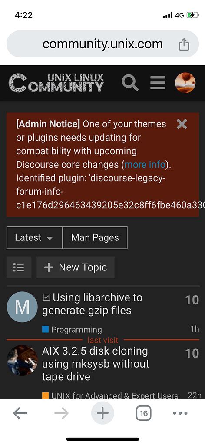This screenshot has height=446, width=205.
Task: Tap the community.unix.com address field
Action: point(102,44)
